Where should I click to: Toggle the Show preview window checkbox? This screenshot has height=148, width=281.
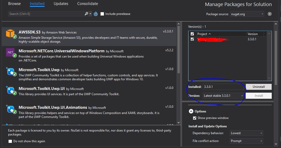coord(194,118)
